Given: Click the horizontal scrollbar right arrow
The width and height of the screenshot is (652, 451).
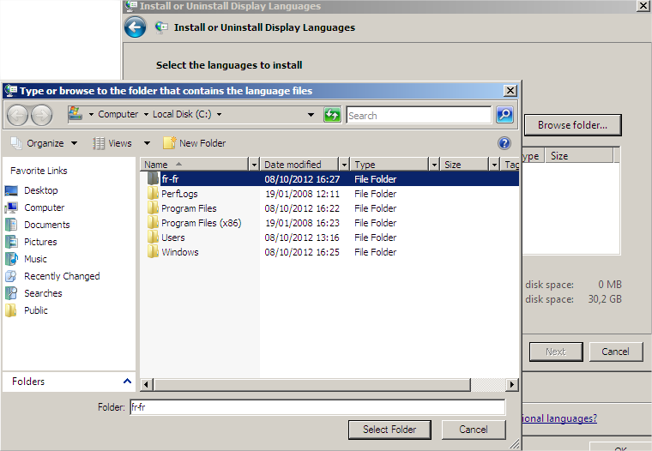Looking at the screenshot, I should pyautogui.click(x=512, y=385).
